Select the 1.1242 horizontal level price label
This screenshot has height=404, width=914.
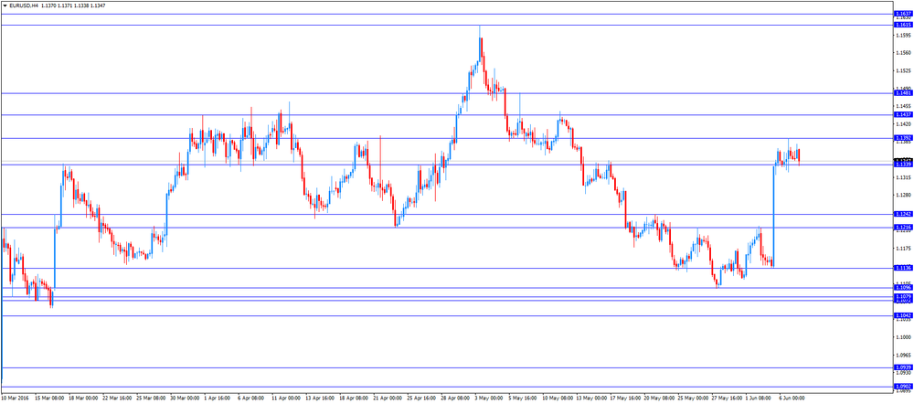pyautogui.click(x=904, y=215)
